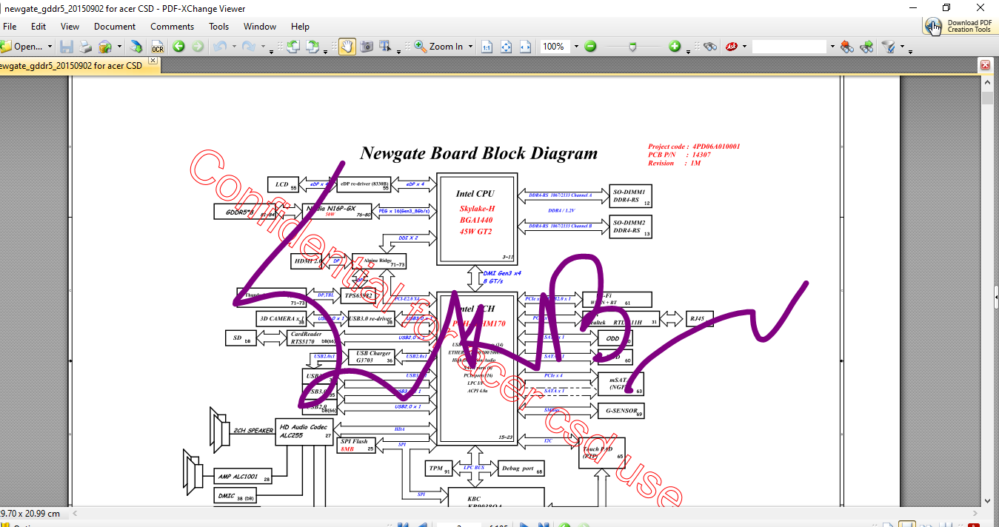Open the search options funnel dropdown

tap(902, 47)
